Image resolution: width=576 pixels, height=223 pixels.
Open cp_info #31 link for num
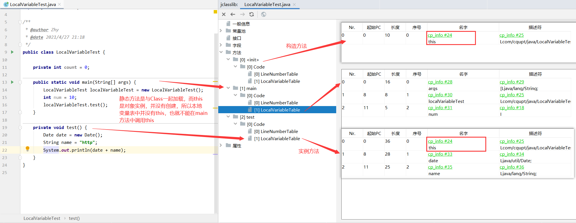(x=440, y=108)
